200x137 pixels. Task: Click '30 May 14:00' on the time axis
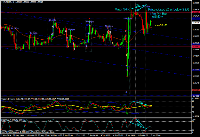[56, 135]
